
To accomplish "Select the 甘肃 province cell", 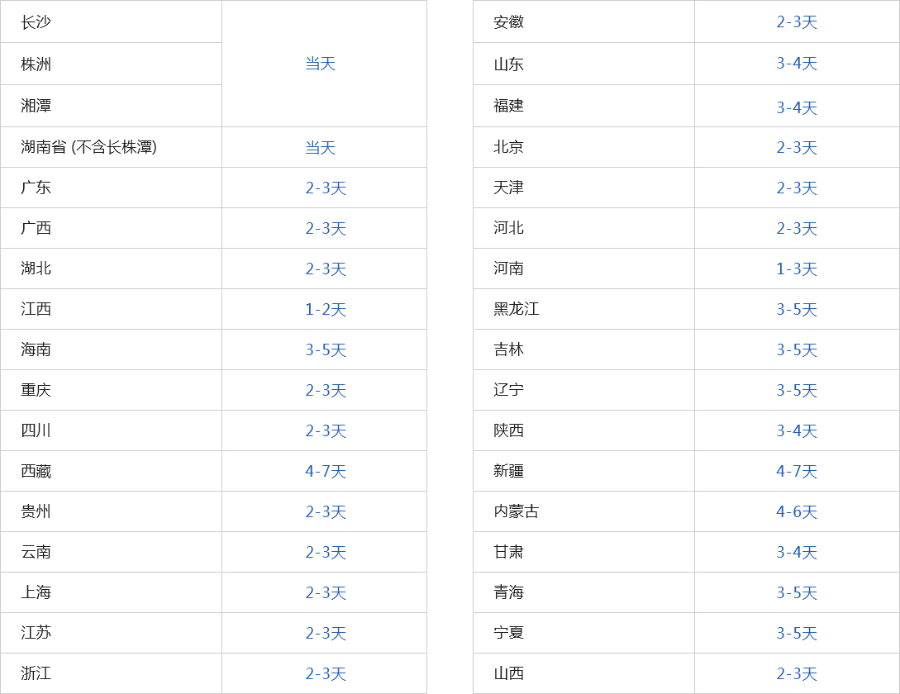I will coord(509,552).
